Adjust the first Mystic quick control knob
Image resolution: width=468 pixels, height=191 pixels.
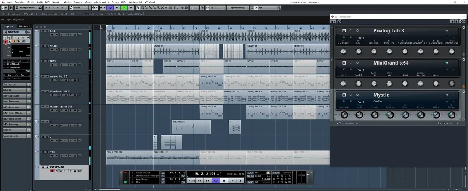(x=344, y=115)
